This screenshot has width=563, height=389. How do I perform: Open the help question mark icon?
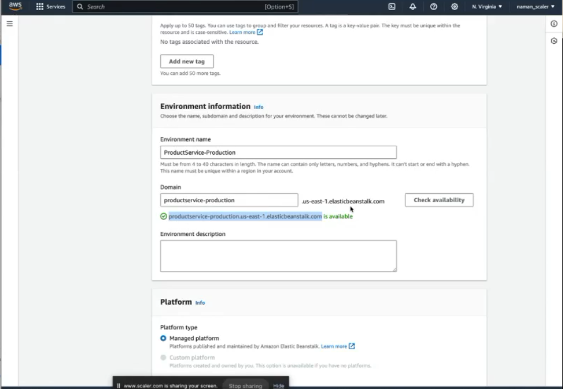click(434, 7)
